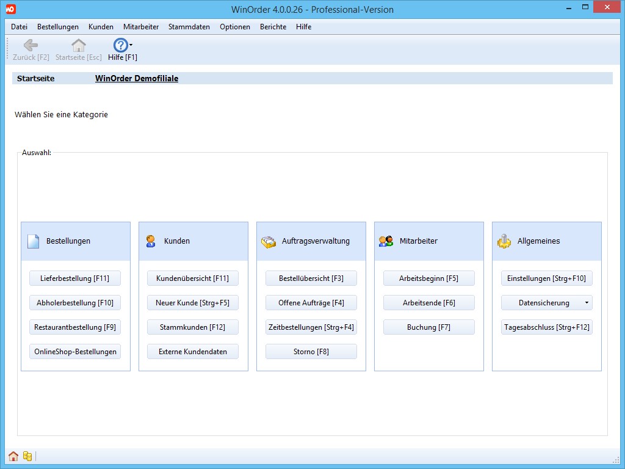Click the home icon in status bar
Viewport: 625px width, 469px height.
point(13,456)
